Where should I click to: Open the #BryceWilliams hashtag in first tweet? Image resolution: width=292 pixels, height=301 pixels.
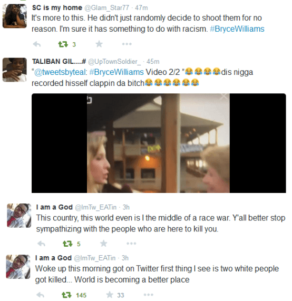(237, 29)
